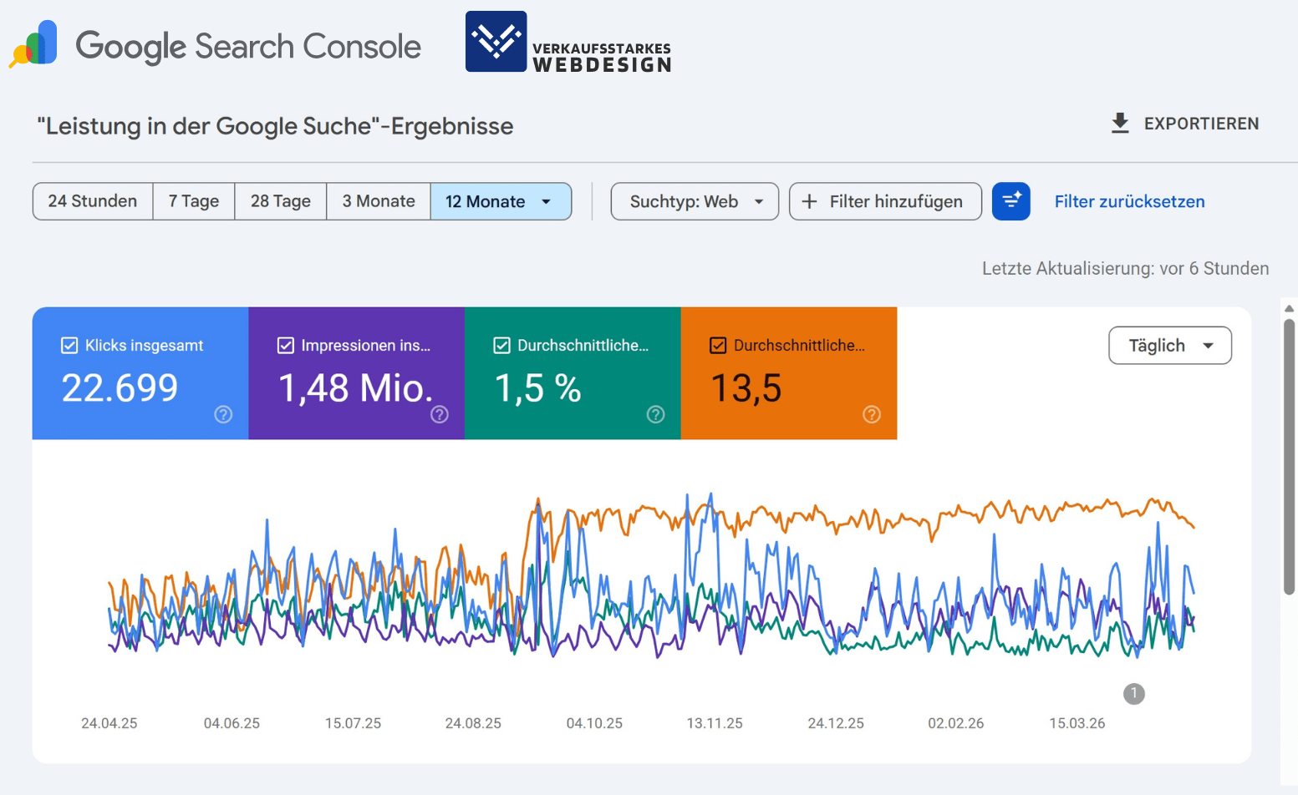Open the search appearance filter icon beside Filter hinzufügen
Viewport: 1298px width, 795px height.
(1011, 201)
